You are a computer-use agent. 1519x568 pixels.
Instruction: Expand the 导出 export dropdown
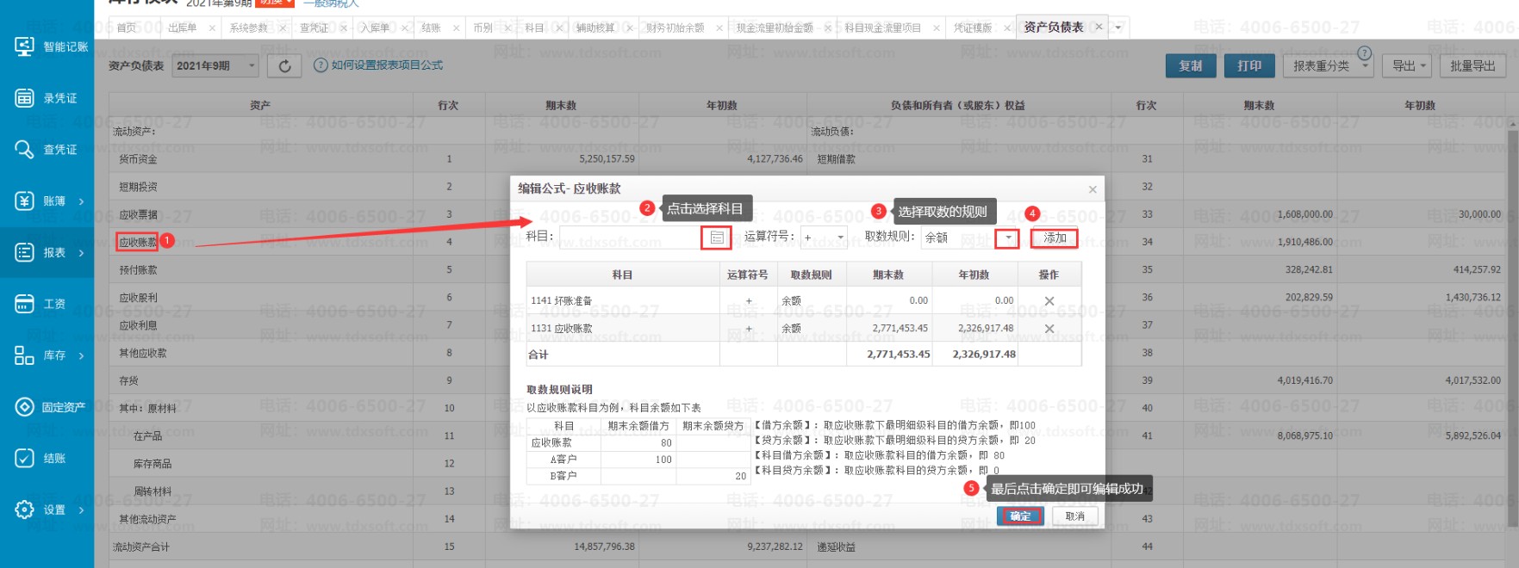coord(1409,65)
